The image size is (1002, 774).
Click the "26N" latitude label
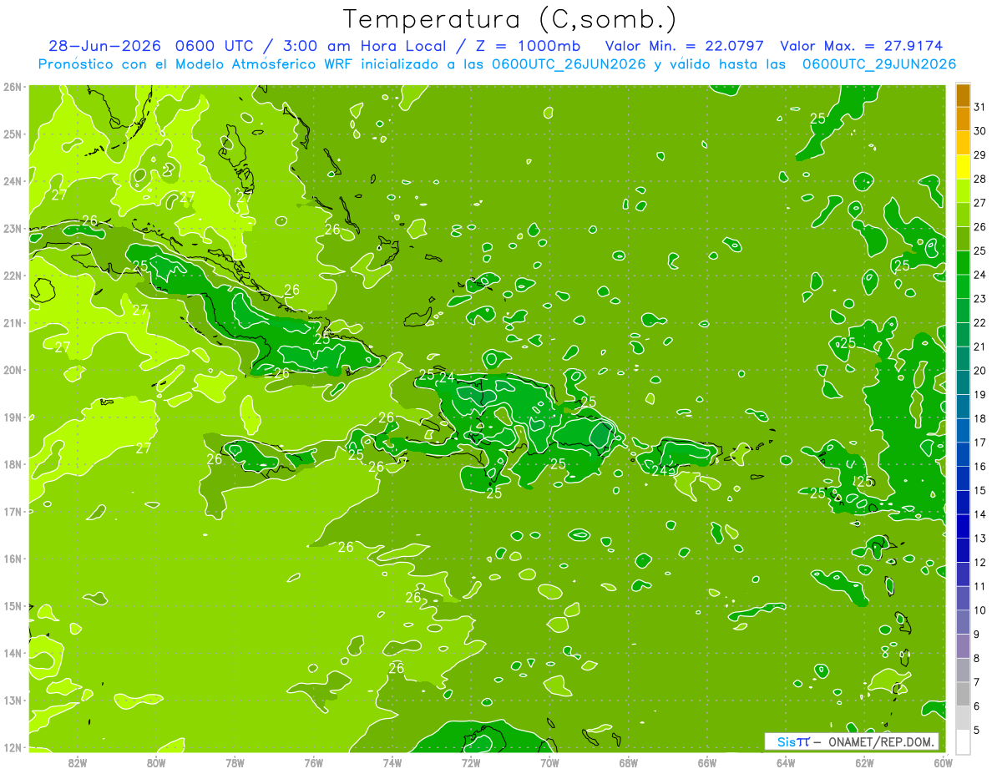click(12, 87)
